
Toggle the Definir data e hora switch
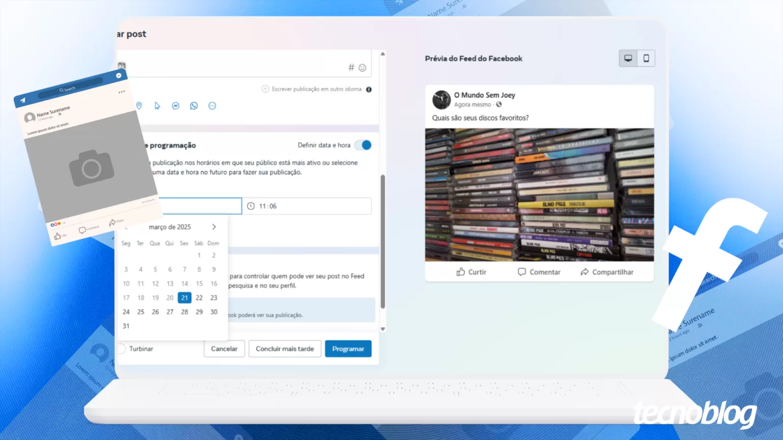(363, 145)
